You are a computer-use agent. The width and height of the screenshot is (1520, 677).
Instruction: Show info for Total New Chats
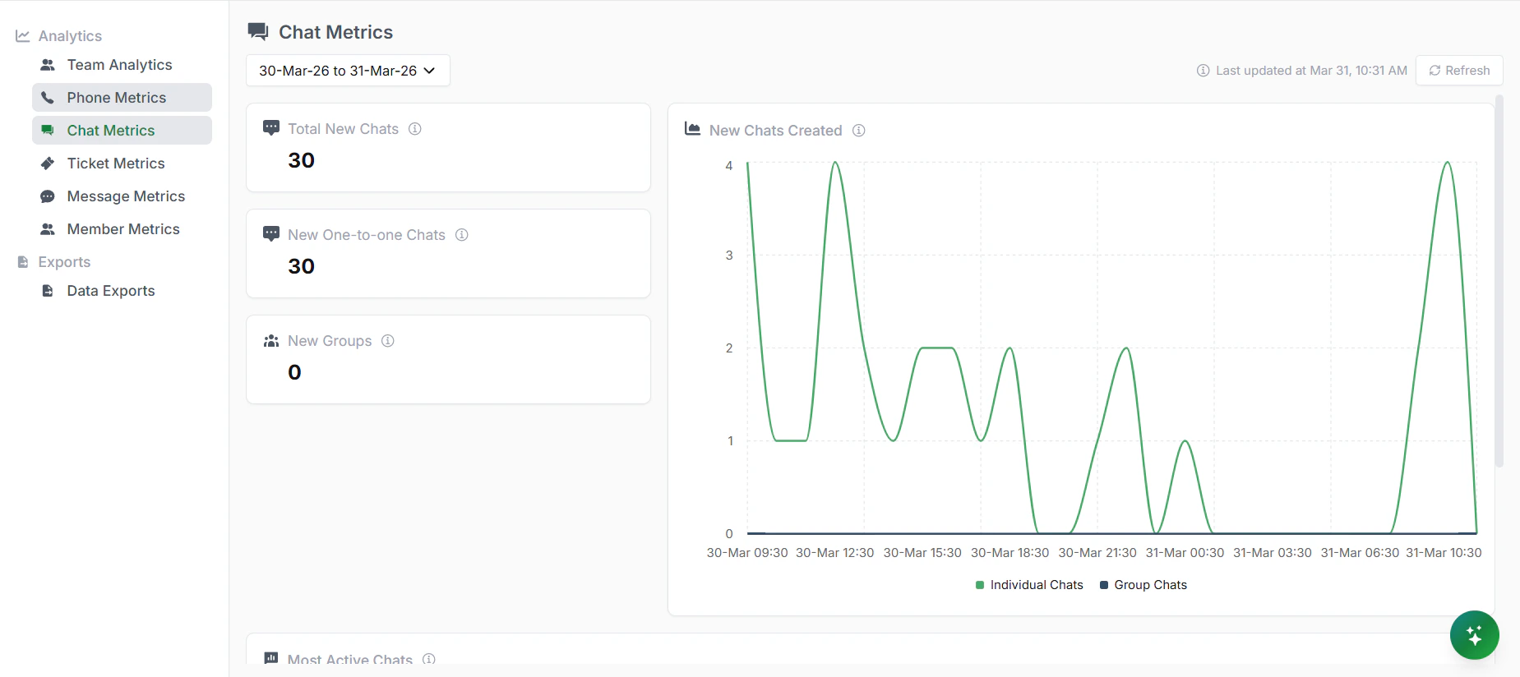click(415, 129)
